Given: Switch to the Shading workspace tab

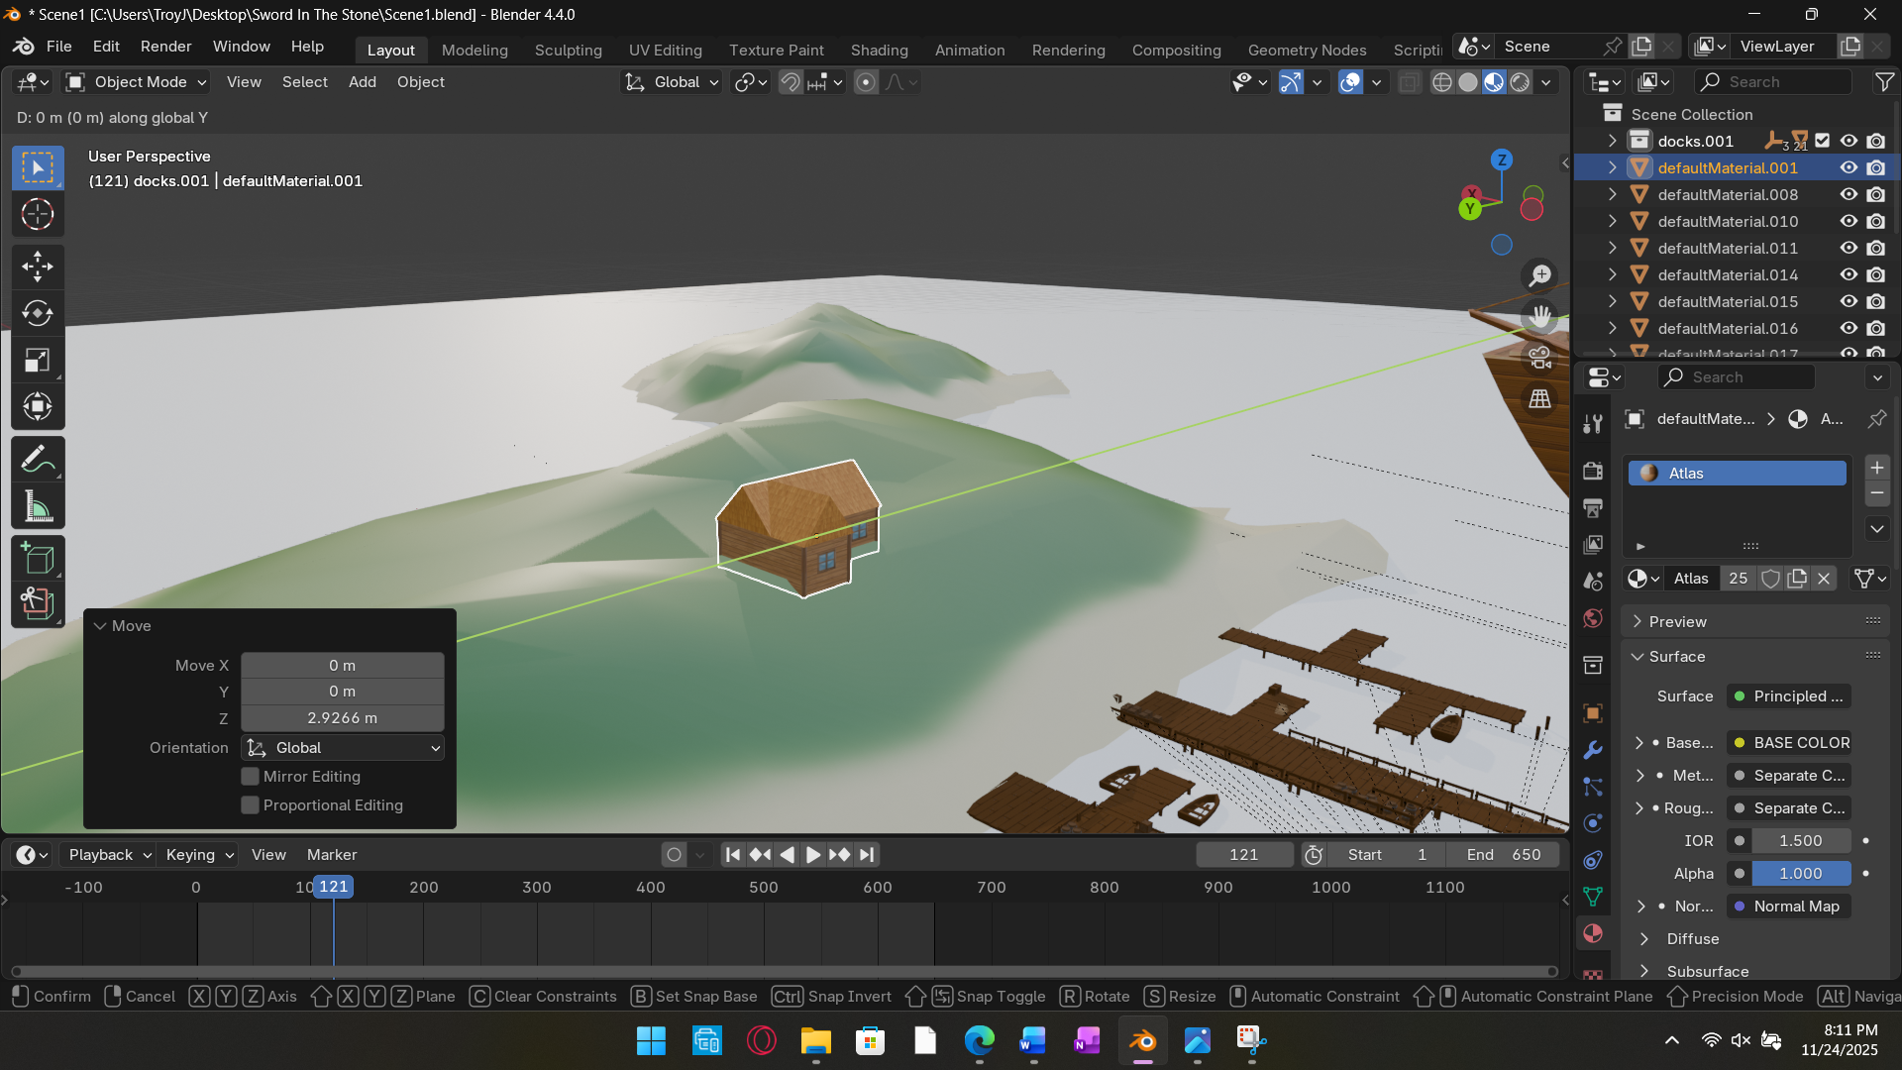Looking at the screenshot, I should 879,50.
